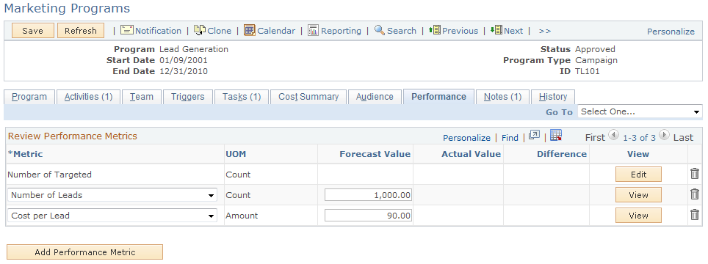Click the Reporting toolbar link
Screen dimensions: 708x264
[341, 31]
